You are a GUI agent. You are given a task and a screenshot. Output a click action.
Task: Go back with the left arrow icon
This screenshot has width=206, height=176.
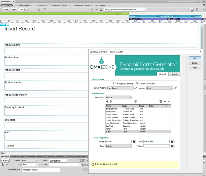[x=92, y=10]
